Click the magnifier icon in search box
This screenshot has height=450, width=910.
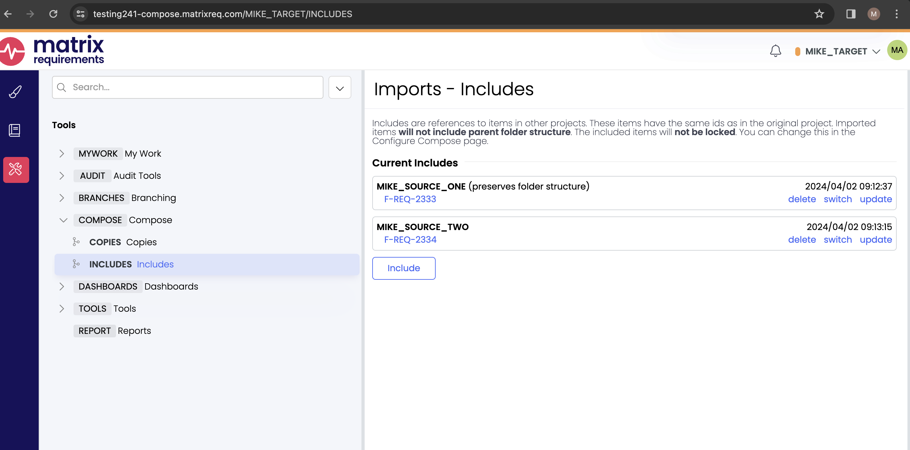[62, 87]
